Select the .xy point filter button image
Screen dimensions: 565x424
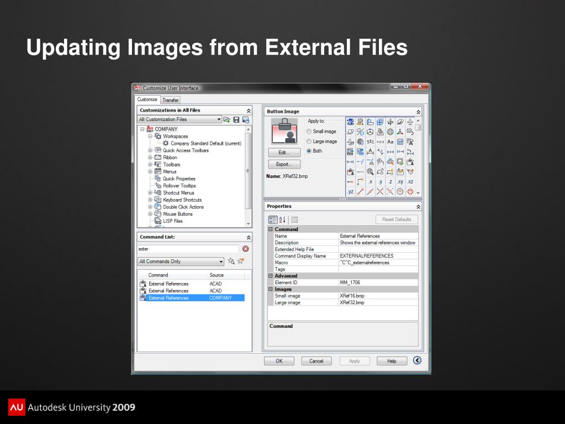400,182
